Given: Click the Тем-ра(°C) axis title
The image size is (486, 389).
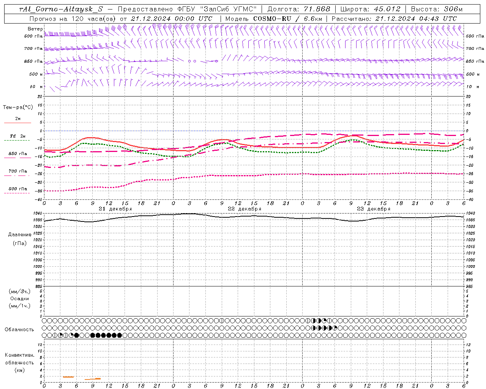Looking at the screenshot, I should [18, 108].
